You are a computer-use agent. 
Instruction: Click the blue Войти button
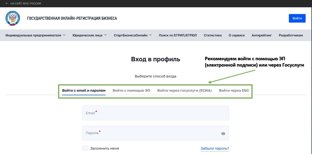[x=297, y=18]
